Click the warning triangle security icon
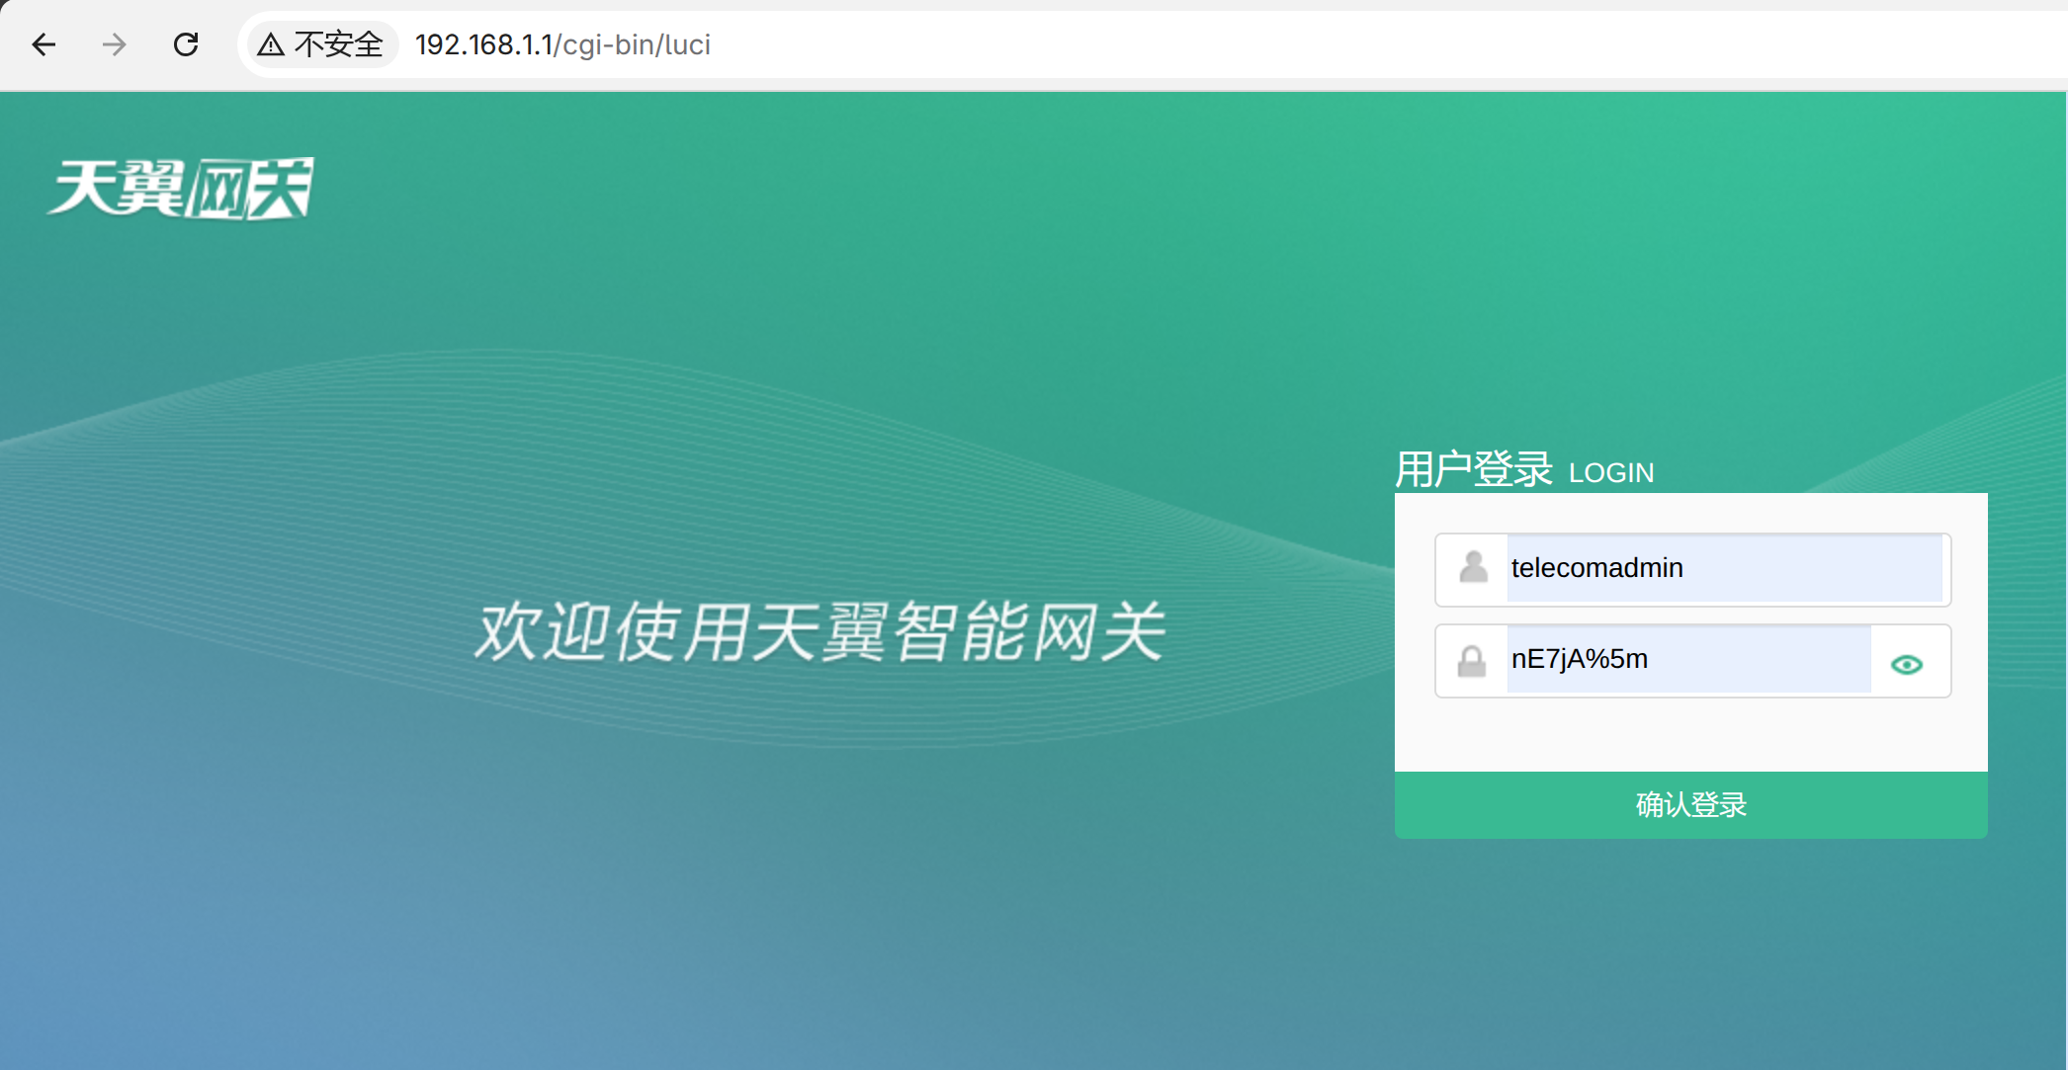This screenshot has height=1070, width=2068. tap(271, 44)
